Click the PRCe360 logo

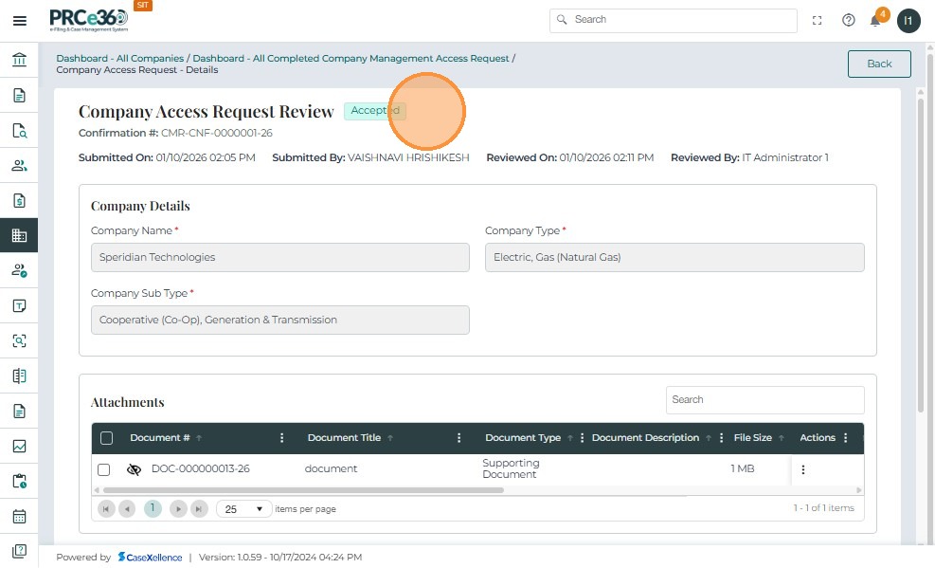click(88, 20)
